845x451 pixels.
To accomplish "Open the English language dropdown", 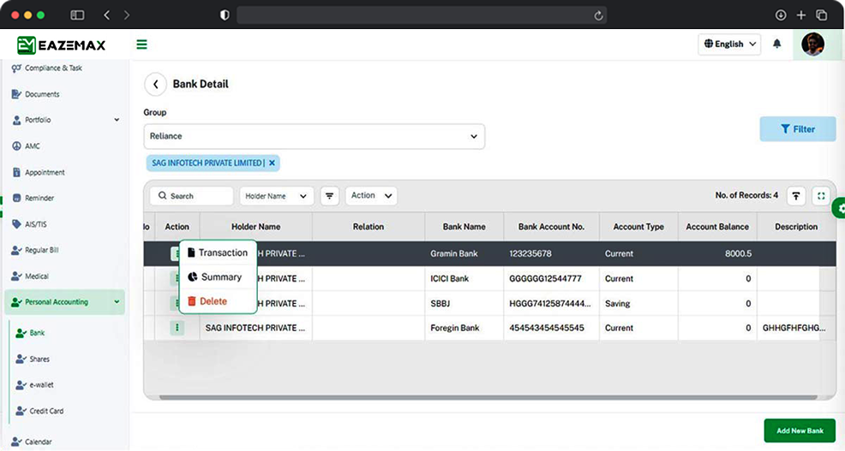I will click(729, 45).
